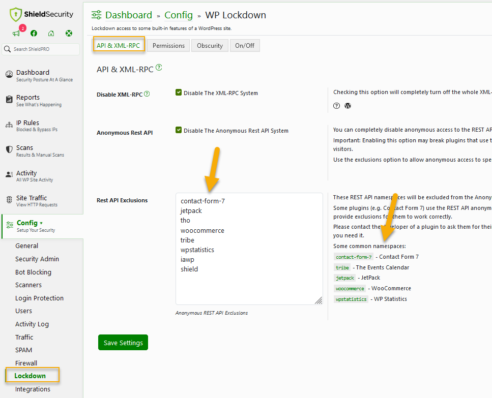
Task: Click the wpstatistics namespace code tag
Action: (351, 299)
